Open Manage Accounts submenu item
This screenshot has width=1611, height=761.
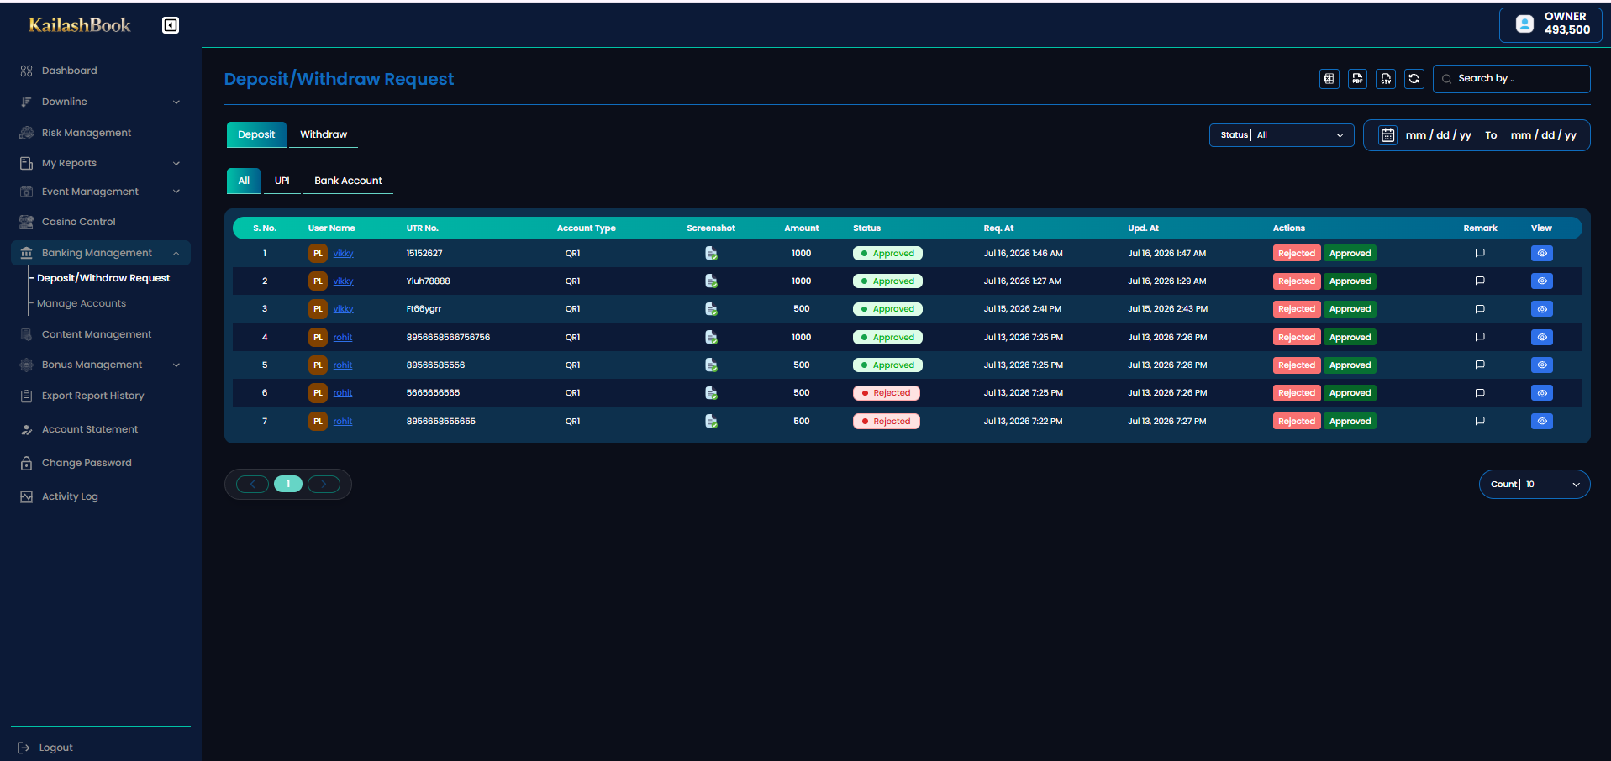[x=82, y=303]
